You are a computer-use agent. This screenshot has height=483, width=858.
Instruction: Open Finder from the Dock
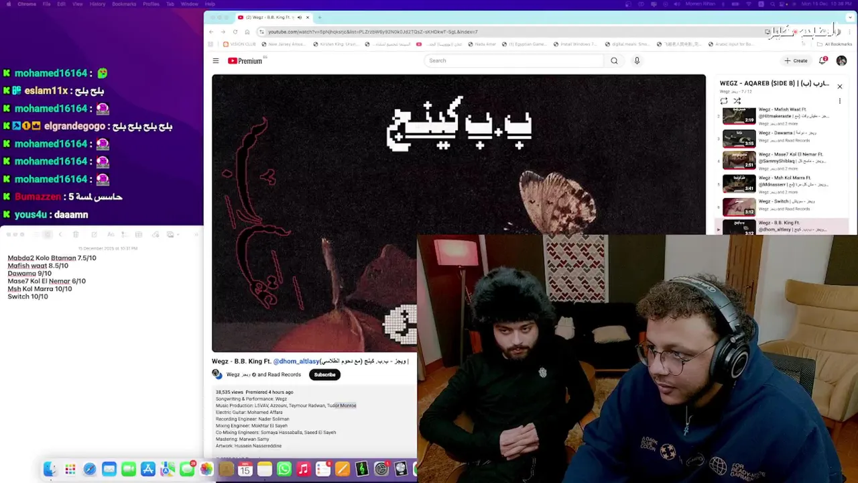tap(50, 469)
